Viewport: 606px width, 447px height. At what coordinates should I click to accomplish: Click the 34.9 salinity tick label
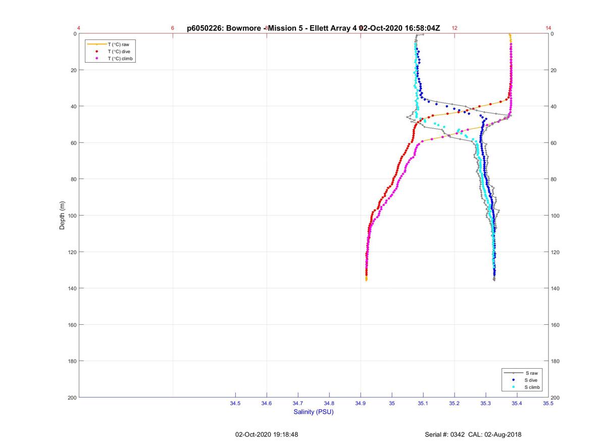[x=361, y=404]
